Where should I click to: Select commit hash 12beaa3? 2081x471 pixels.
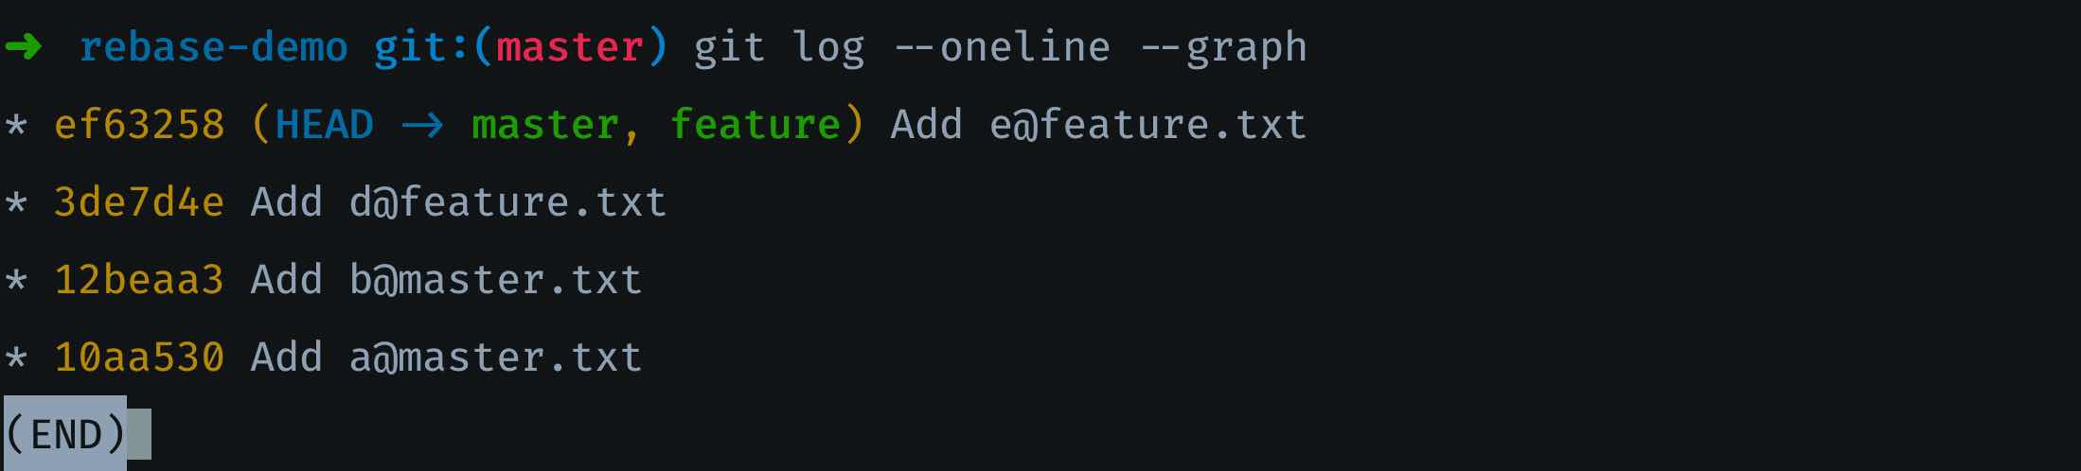[139, 280]
